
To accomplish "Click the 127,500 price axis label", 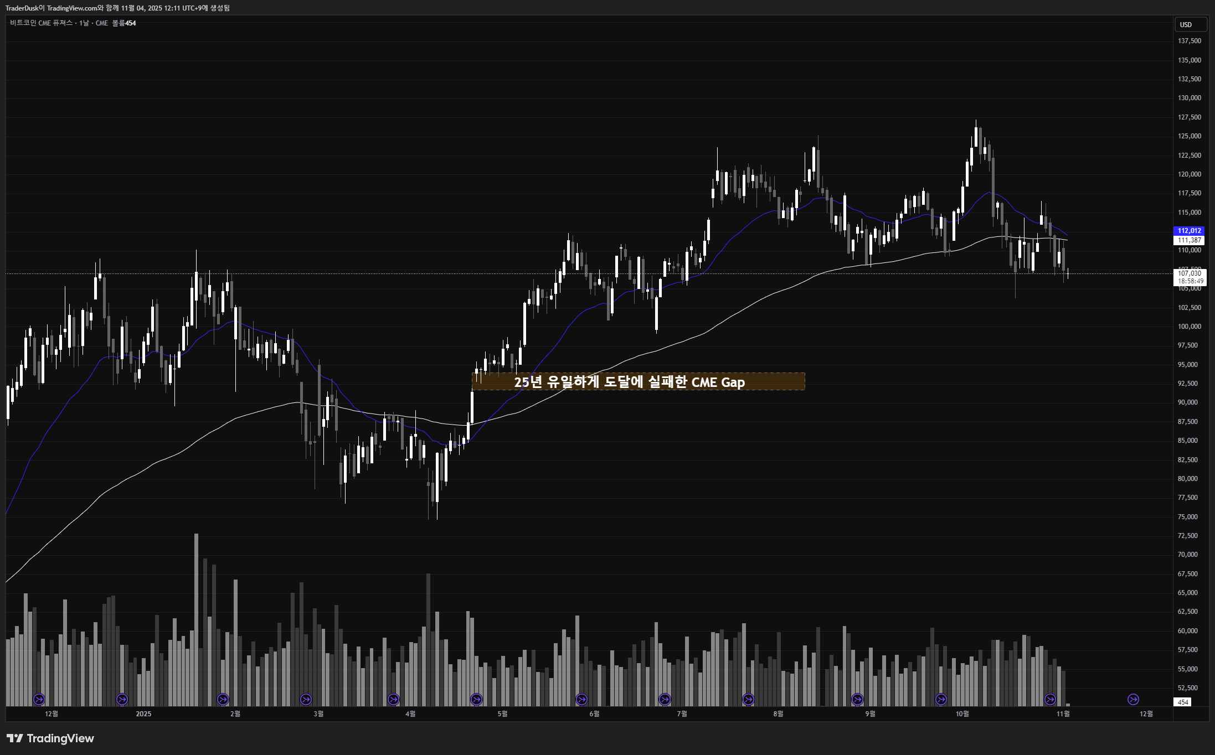I will (x=1190, y=117).
